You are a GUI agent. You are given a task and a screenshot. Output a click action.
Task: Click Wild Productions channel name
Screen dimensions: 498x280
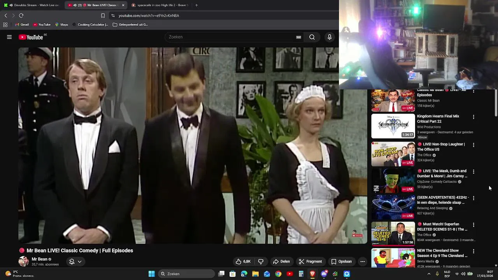(x=429, y=127)
